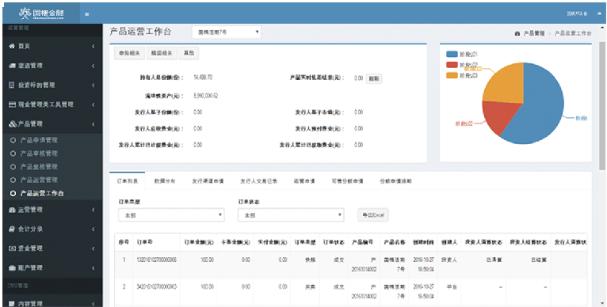This screenshot has width=607, height=307.
Task: Open the product selector dropdown 国槐活期7号
Action: 227,32
